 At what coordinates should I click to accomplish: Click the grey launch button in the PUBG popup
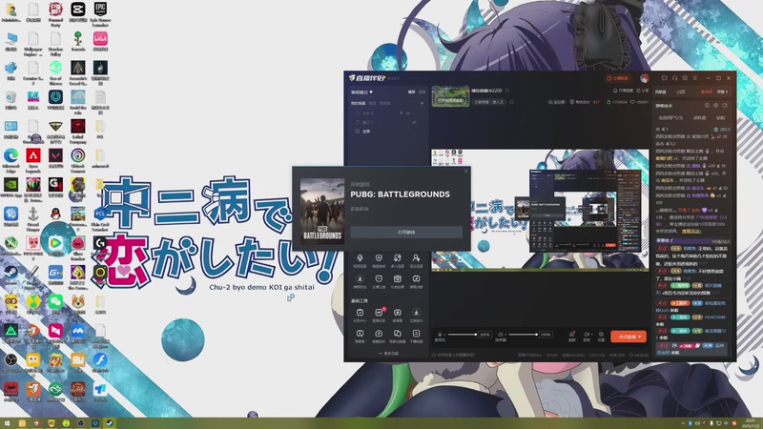point(406,232)
